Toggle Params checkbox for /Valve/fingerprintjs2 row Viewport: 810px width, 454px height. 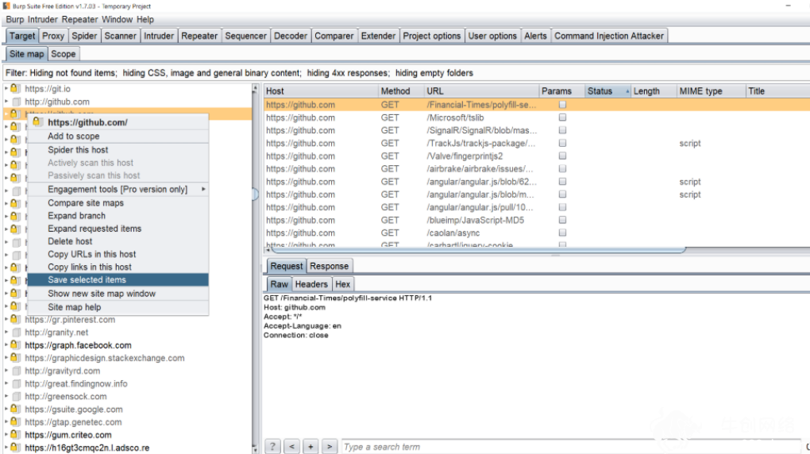(562, 156)
